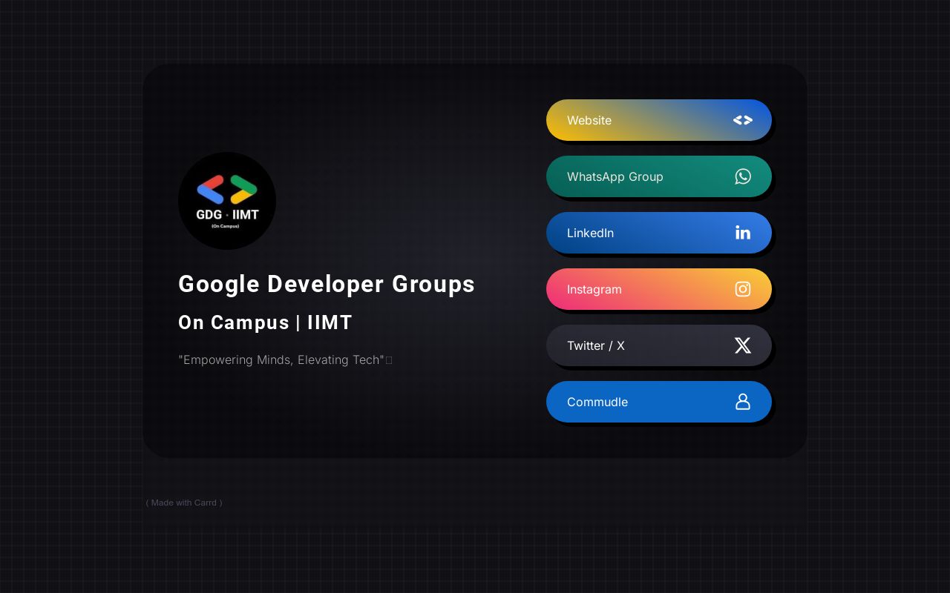The width and height of the screenshot is (950, 593).
Task: Open the Commudle button label
Action: [597, 402]
